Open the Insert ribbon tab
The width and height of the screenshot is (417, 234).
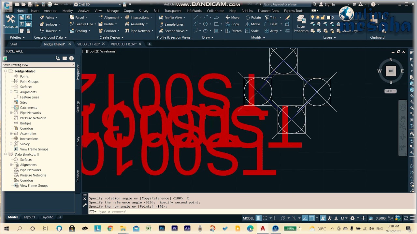pos(35,11)
